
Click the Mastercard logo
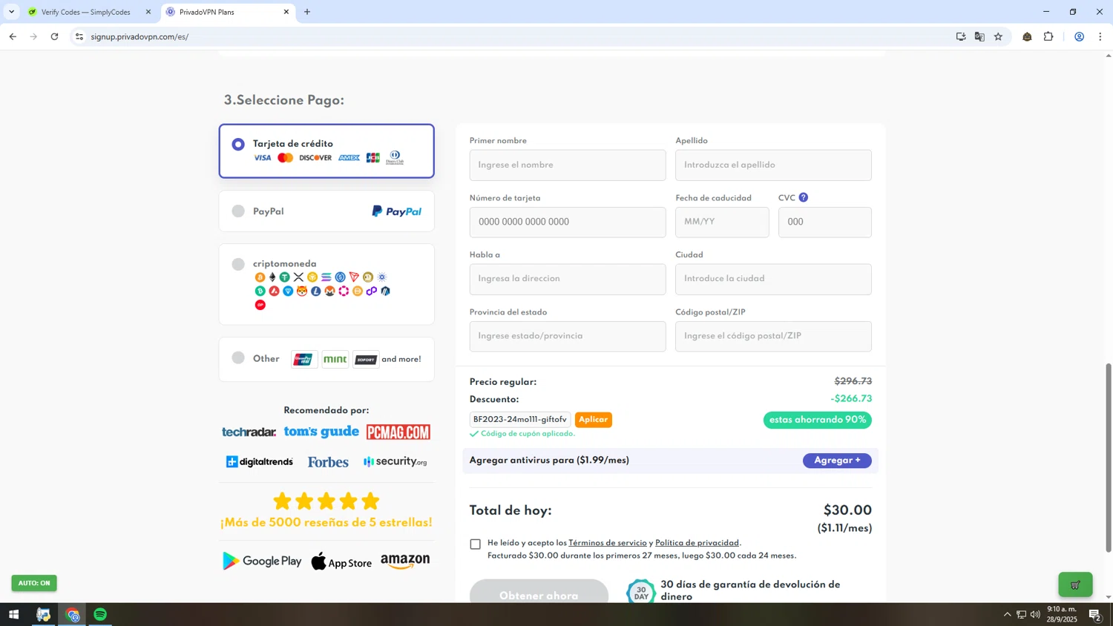[x=286, y=158]
